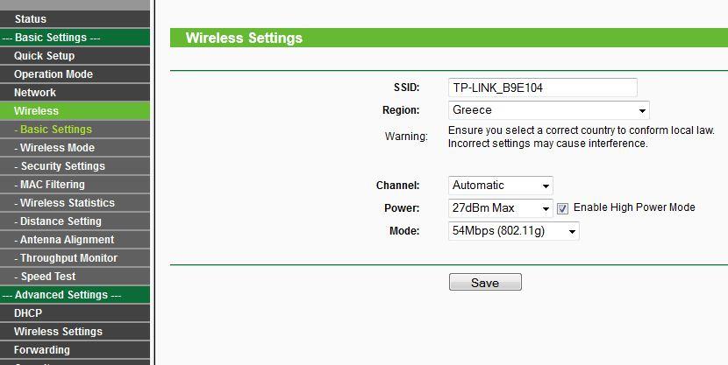Enable High Power Mode checkbox
728x365 pixels.
[562, 208]
